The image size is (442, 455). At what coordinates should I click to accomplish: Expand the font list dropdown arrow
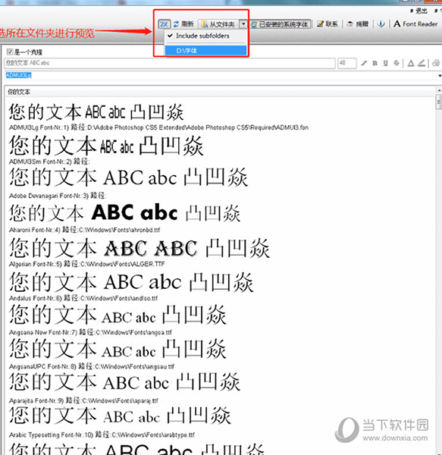point(440,76)
